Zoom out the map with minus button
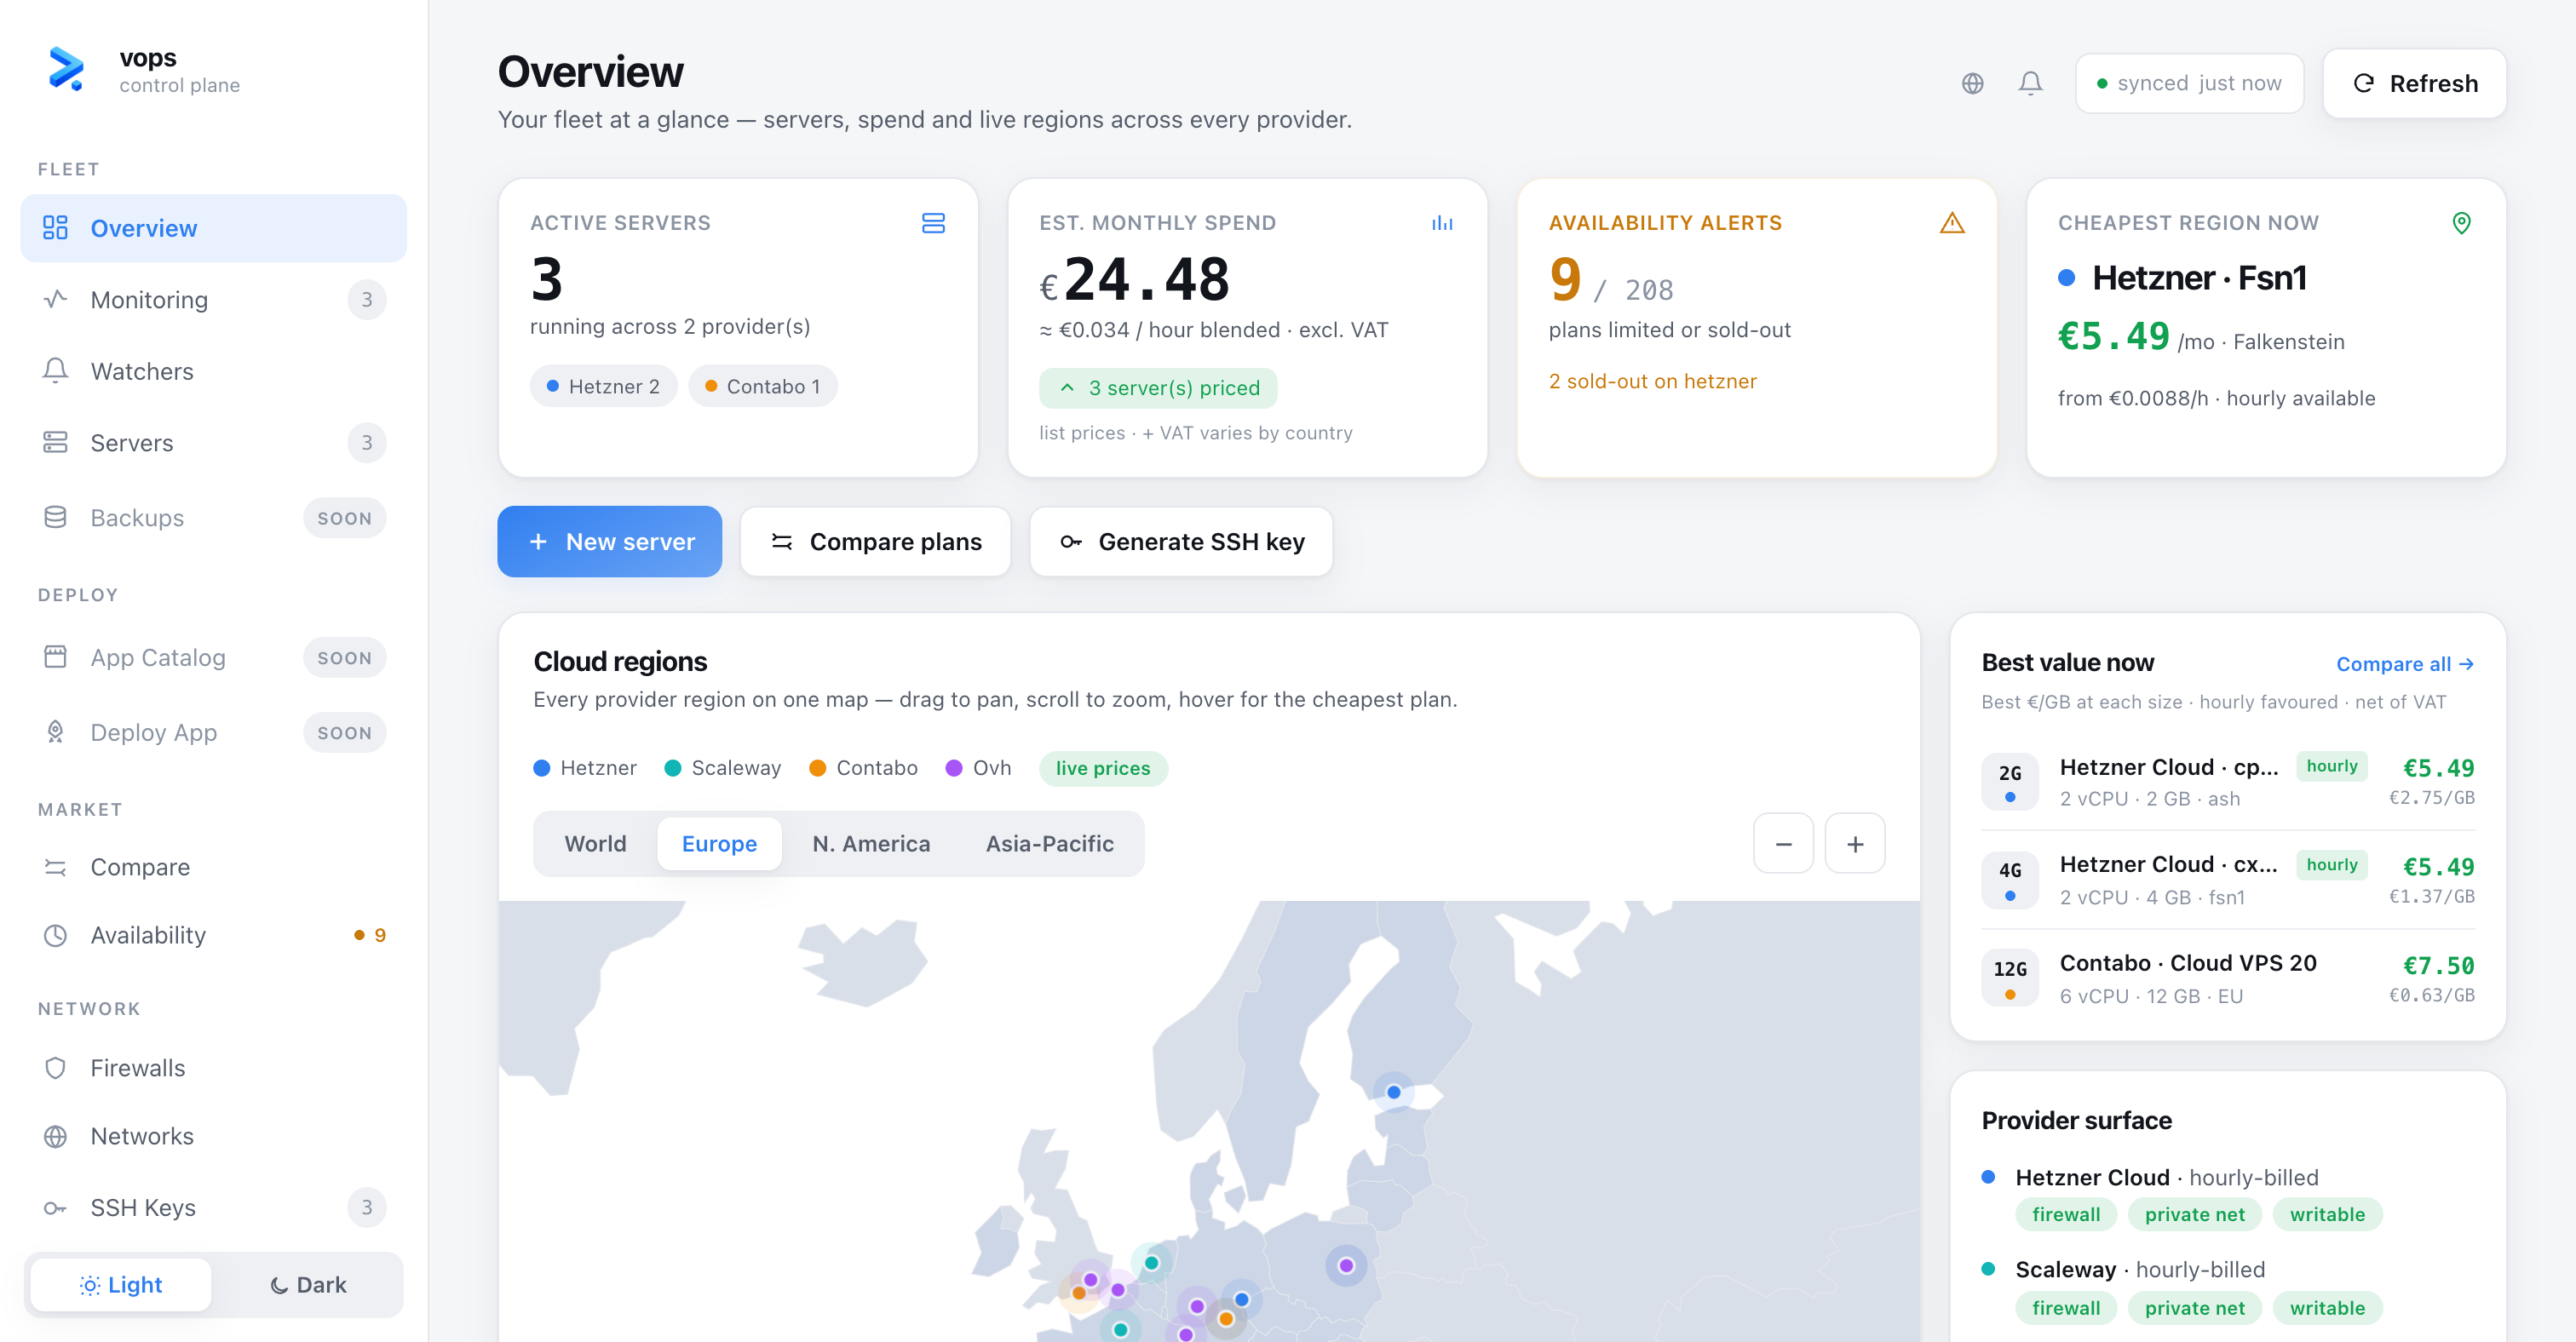 tap(1783, 845)
